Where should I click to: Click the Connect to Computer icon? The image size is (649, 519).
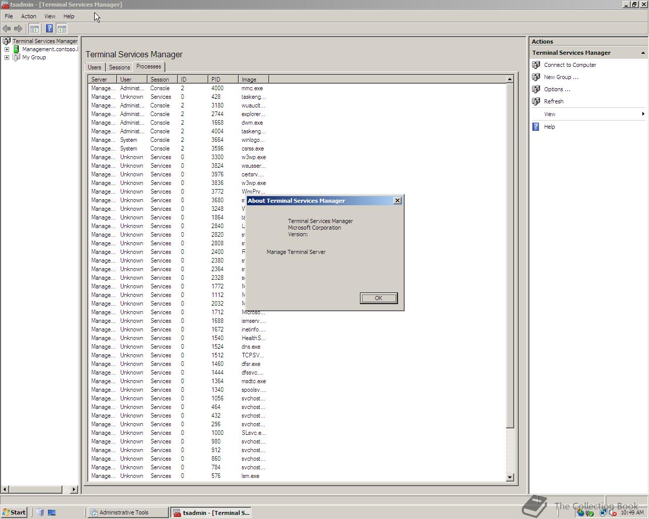click(536, 65)
